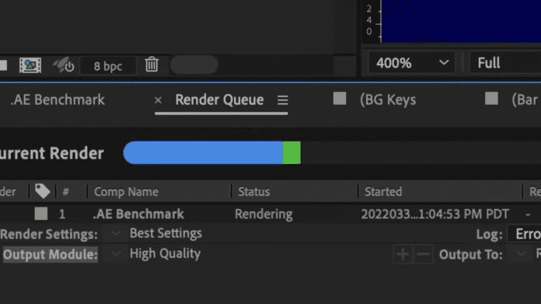Image resolution: width=541 pixels, height=304 pixels.
Task: Remove output module with minus icon
Action: click(423, 254)
